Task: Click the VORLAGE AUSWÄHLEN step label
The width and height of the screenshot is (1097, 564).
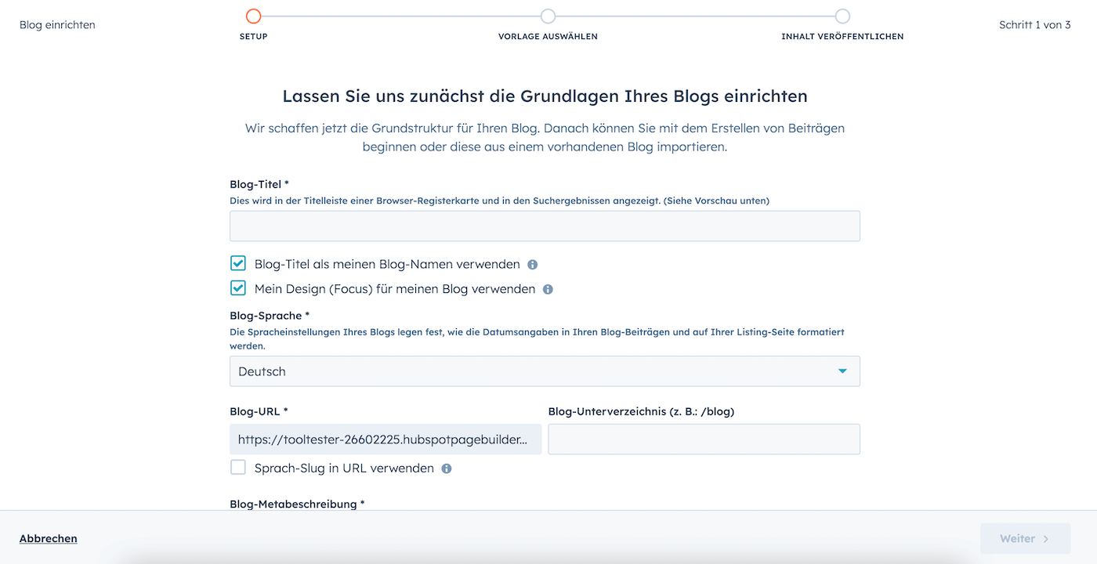Action: (548, 36)
